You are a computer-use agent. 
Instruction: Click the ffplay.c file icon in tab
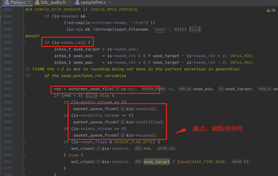click(x=6, y=3)
